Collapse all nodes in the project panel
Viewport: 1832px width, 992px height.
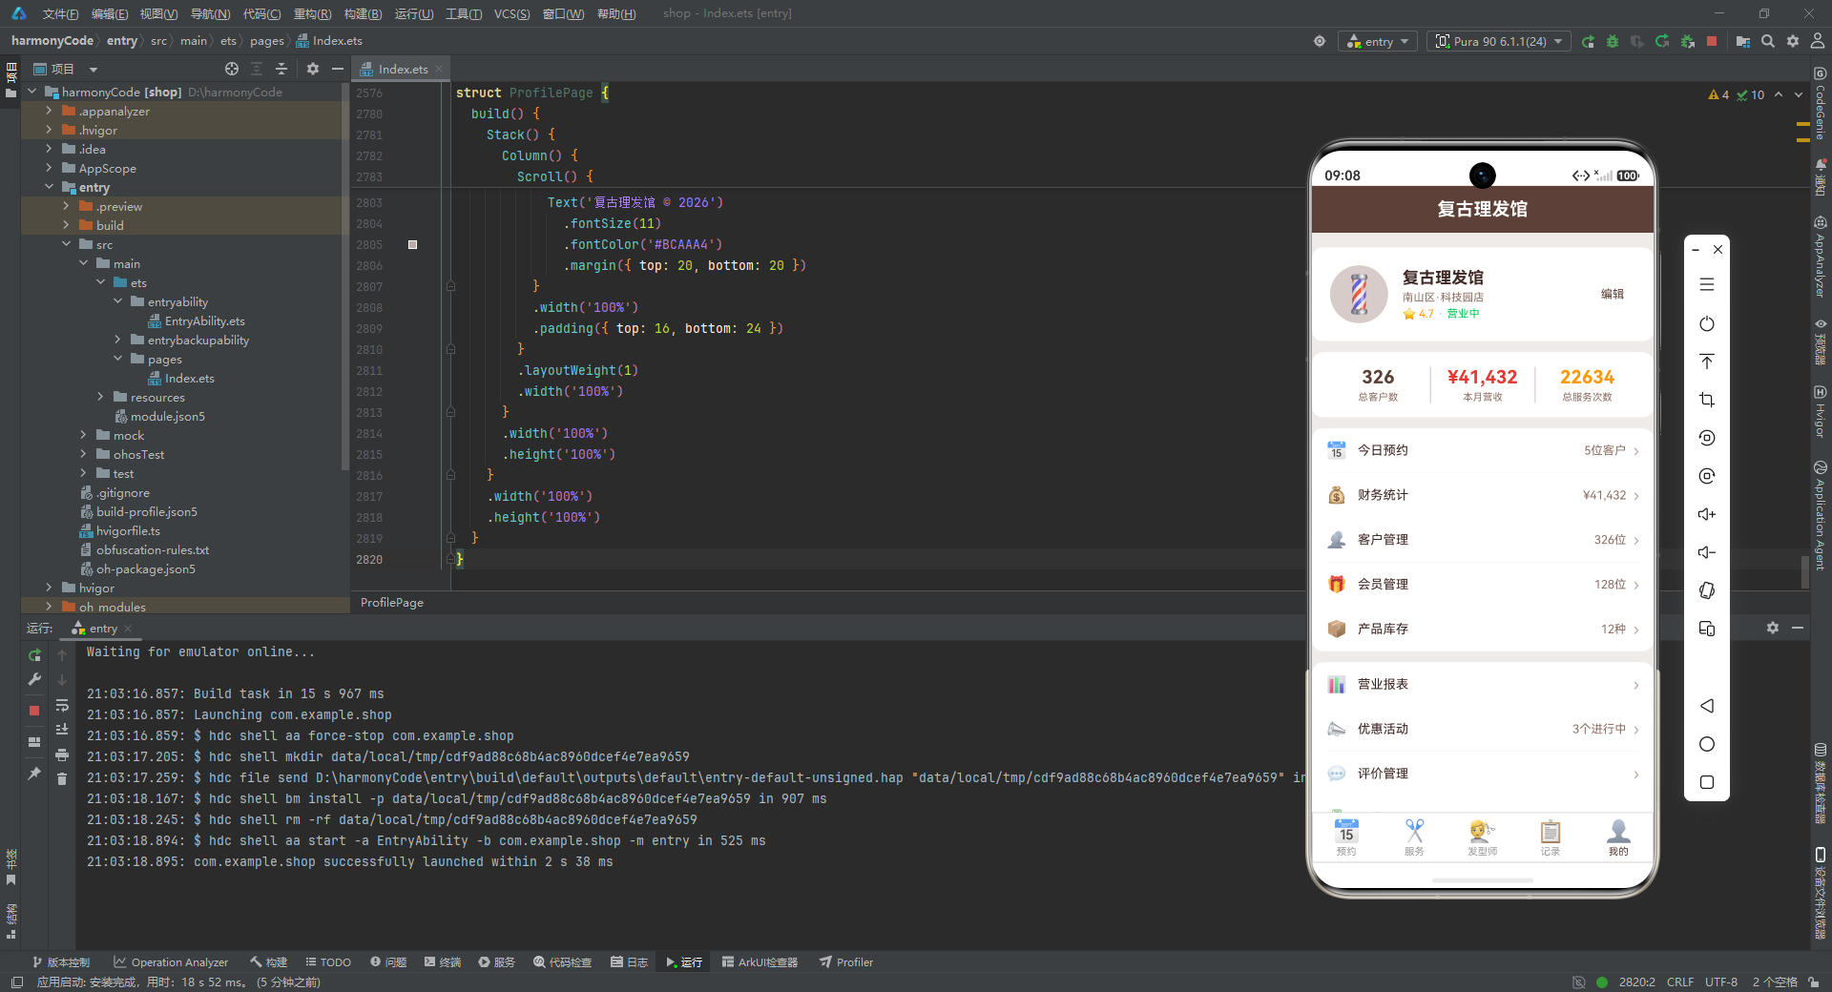click(281, 69)
